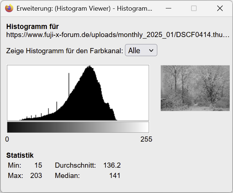Click the image URL text fuji-x-forum.de
Screen dimensions: 233x193
[118, 35]
